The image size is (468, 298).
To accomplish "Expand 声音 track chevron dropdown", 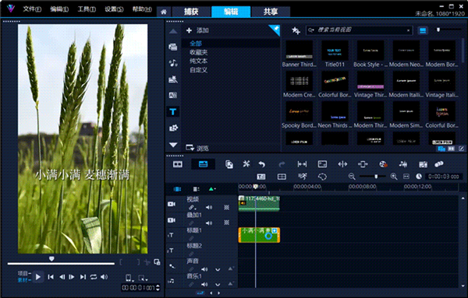I will pos(218,270).
